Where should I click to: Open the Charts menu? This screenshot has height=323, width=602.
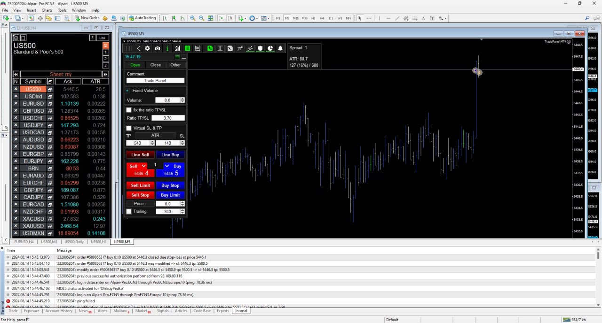pyautogui.click(x=47, y=10)
